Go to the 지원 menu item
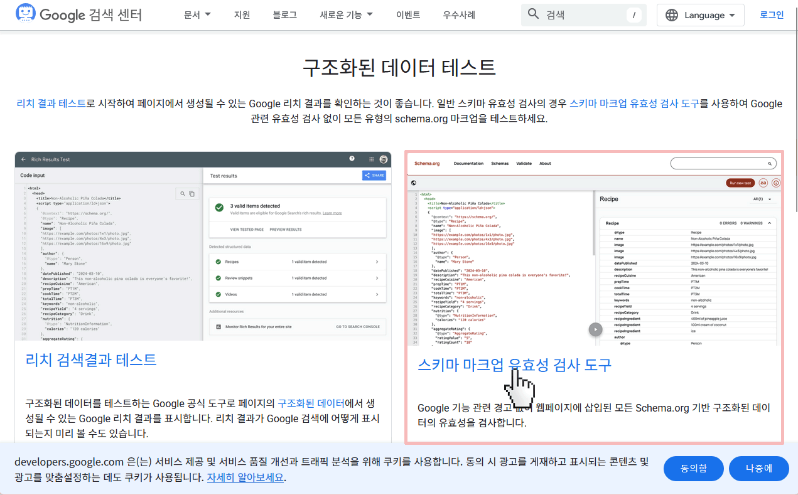 click(x=242, y=14)
